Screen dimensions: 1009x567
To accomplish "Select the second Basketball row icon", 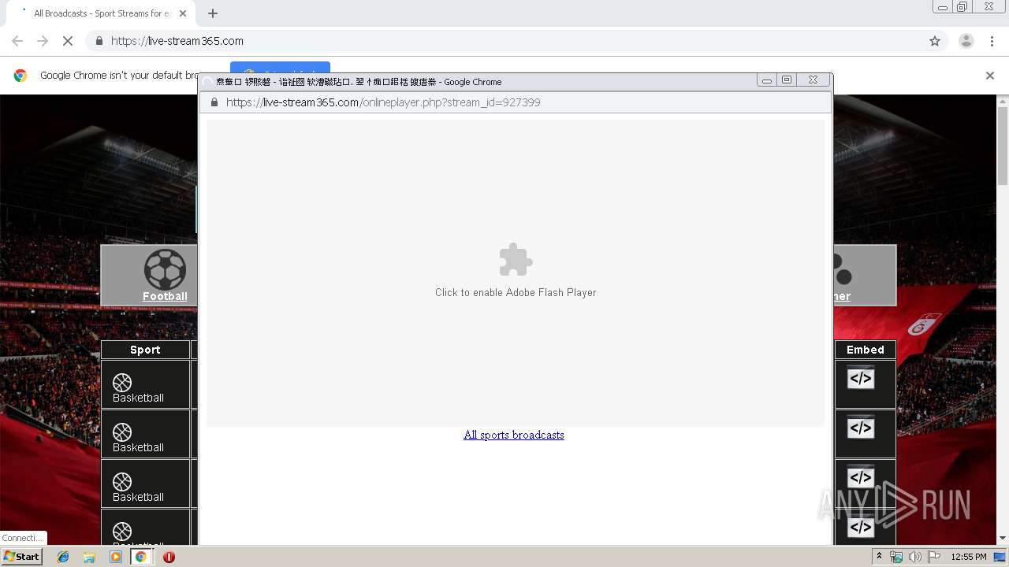I will pyautogui.click(x=122, y=432).
